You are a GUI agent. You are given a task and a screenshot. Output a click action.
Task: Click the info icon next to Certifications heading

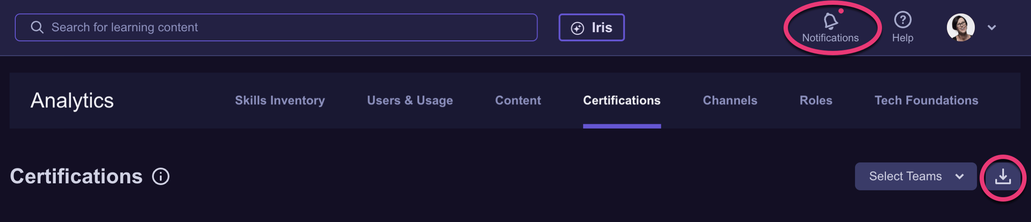(x=161, y=176)
